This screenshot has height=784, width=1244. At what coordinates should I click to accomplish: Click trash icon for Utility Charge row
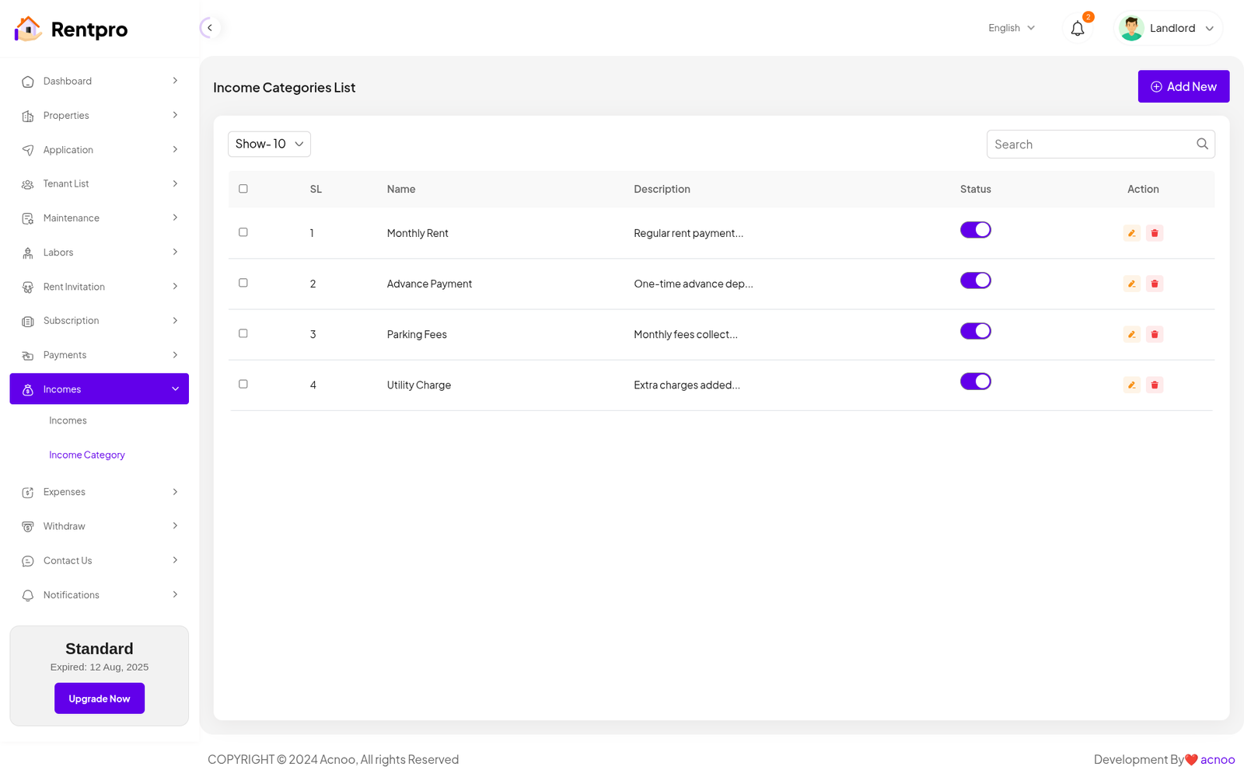(x=1155, y=385)
